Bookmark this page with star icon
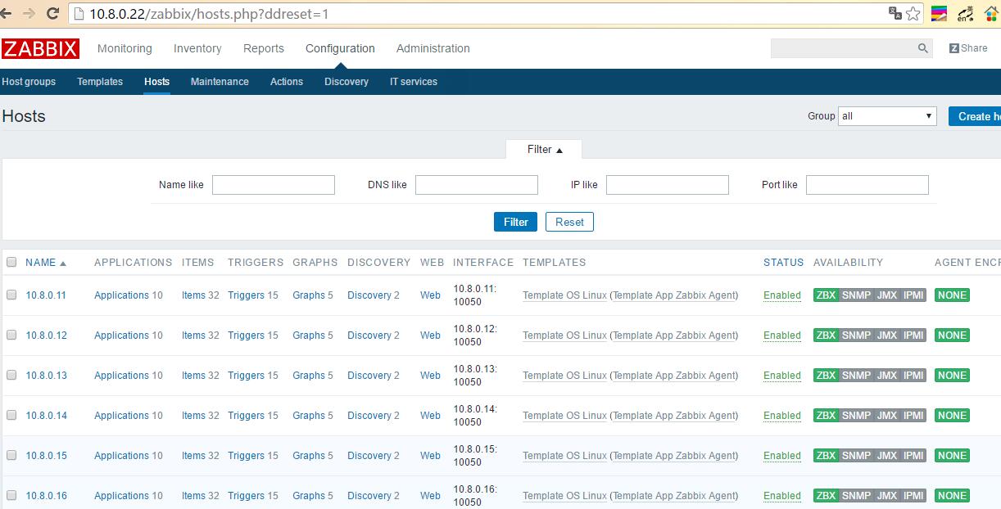The height and width of the screenshot is (509, 1001). click(x=913, y=13)
